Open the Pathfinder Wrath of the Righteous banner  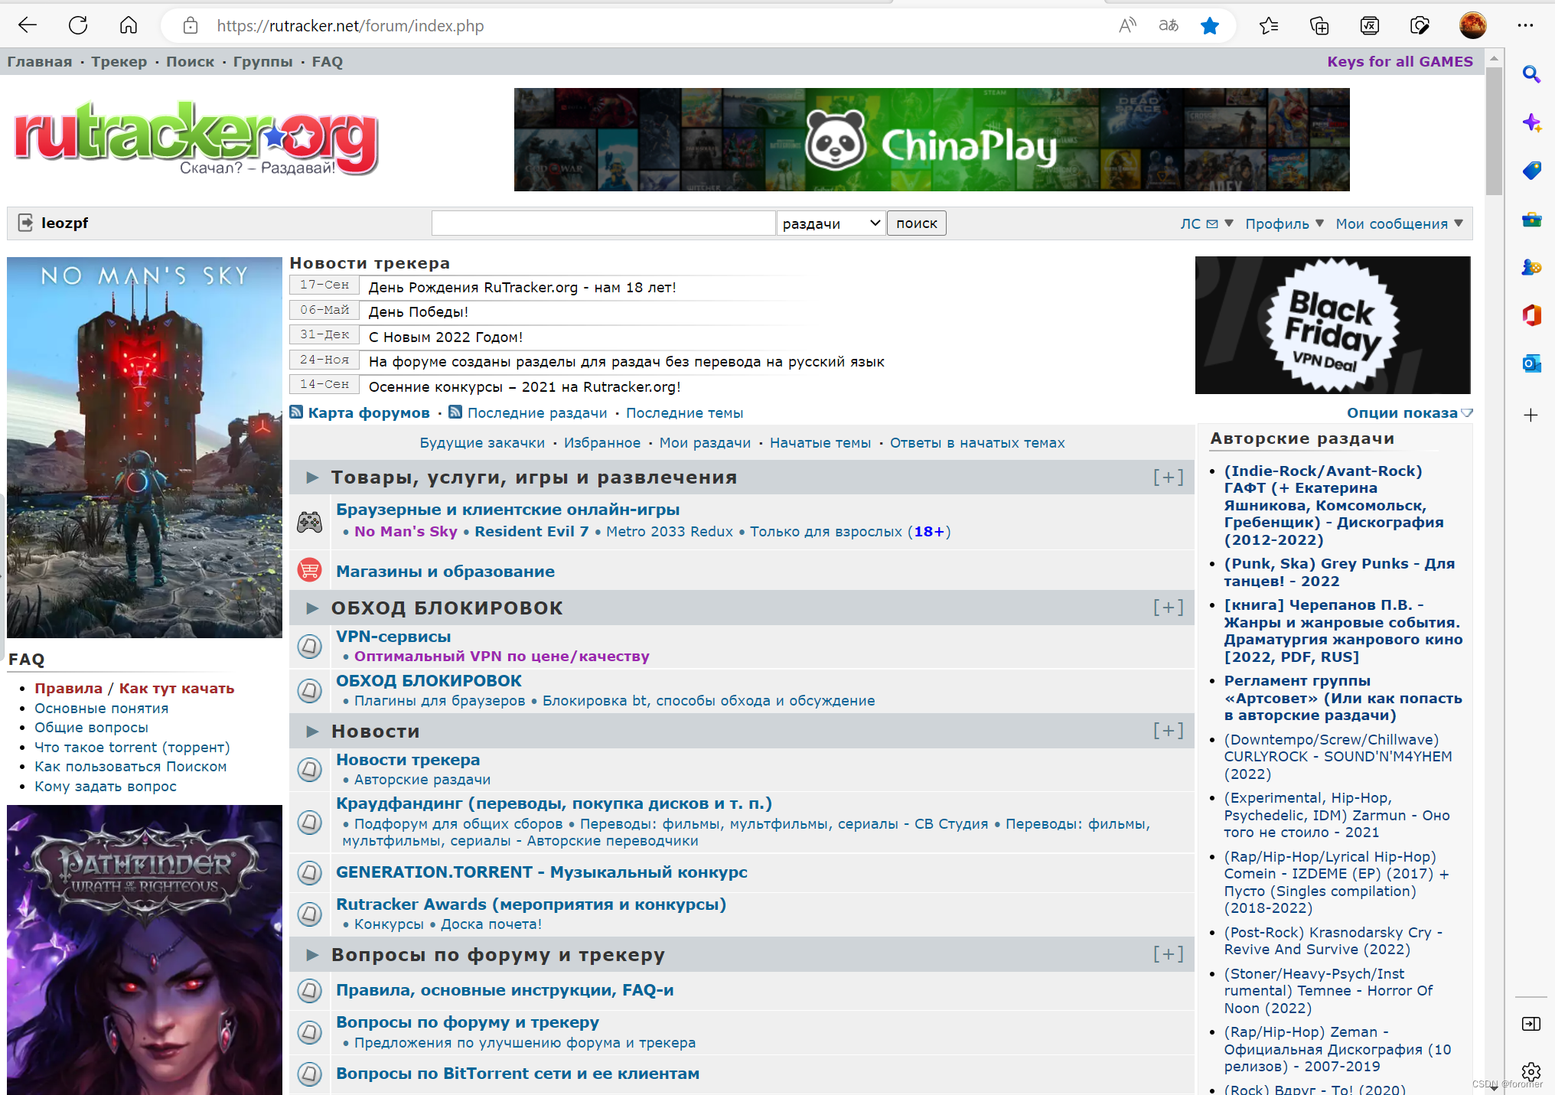145,950
